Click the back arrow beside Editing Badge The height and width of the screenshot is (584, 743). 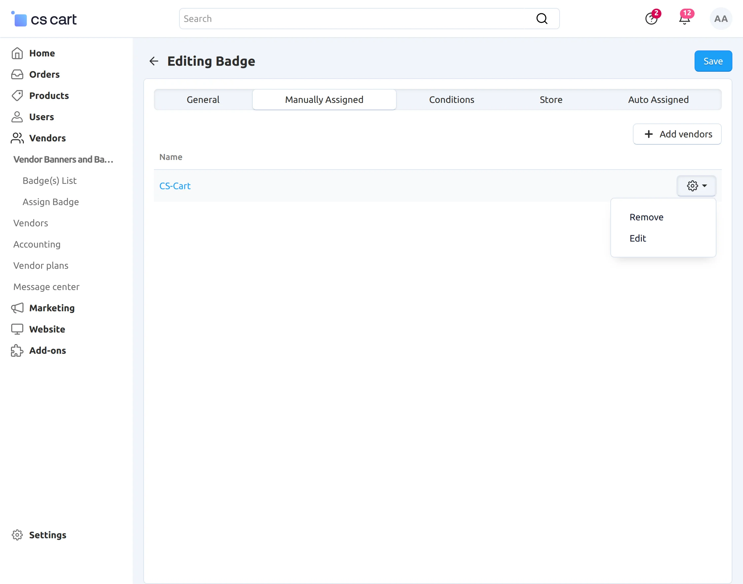pyautogui.click(x=154, y=61)
